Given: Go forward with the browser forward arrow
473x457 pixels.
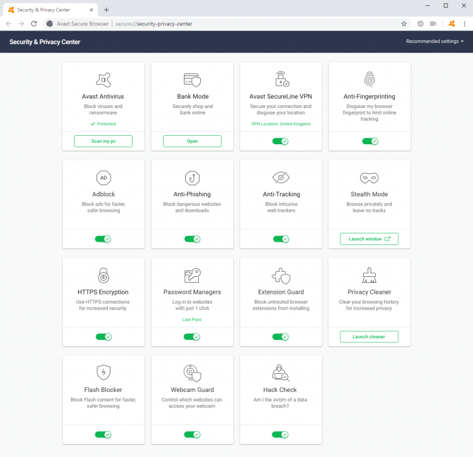Looking at the screenshot, I should pyautogui.click(x=21, y=23).
